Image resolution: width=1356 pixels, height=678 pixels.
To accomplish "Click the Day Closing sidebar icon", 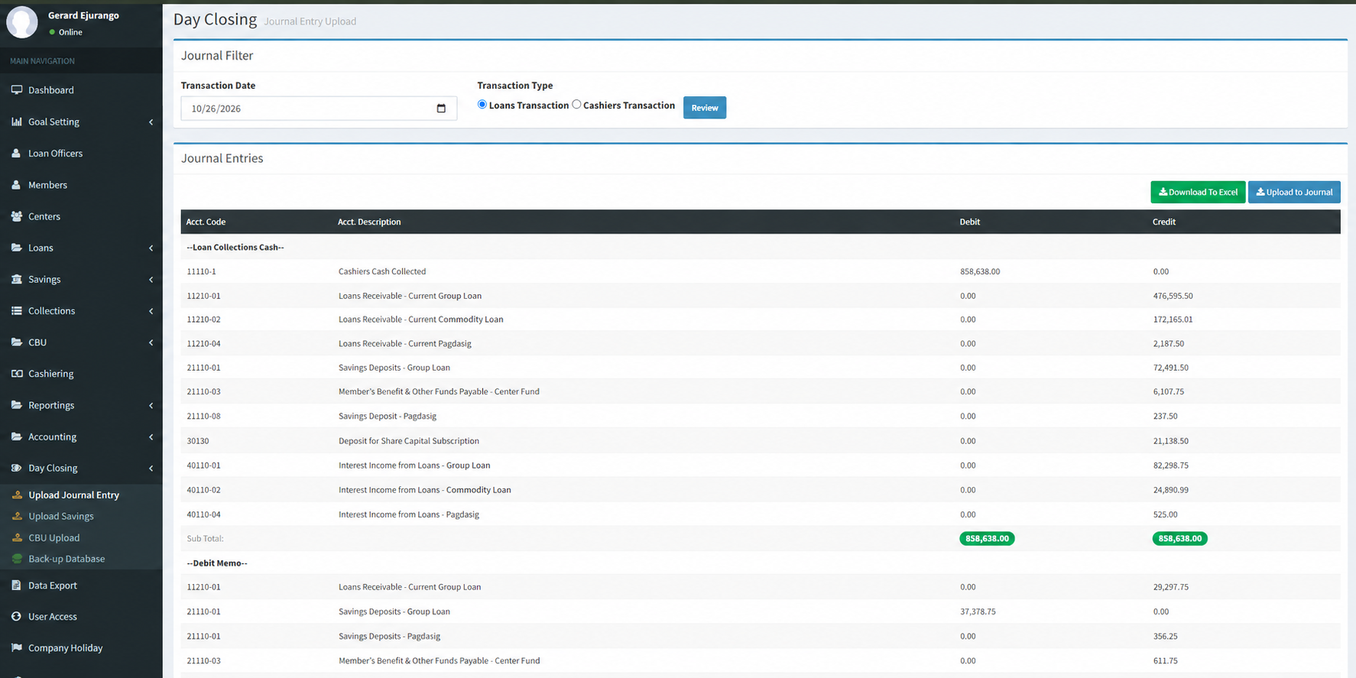I will 16,468.
